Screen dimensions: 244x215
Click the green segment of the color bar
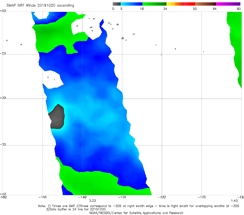(x=154, y=4)
